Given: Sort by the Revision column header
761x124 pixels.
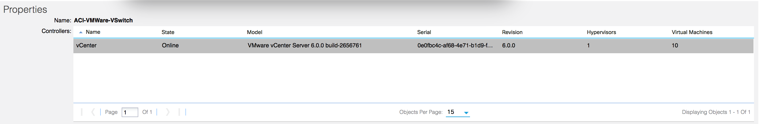Looking at the screenshot, I should pos(512,32).
